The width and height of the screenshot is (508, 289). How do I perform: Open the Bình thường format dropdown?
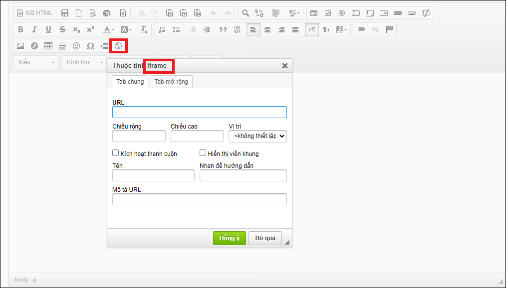[x=83, y=62]
